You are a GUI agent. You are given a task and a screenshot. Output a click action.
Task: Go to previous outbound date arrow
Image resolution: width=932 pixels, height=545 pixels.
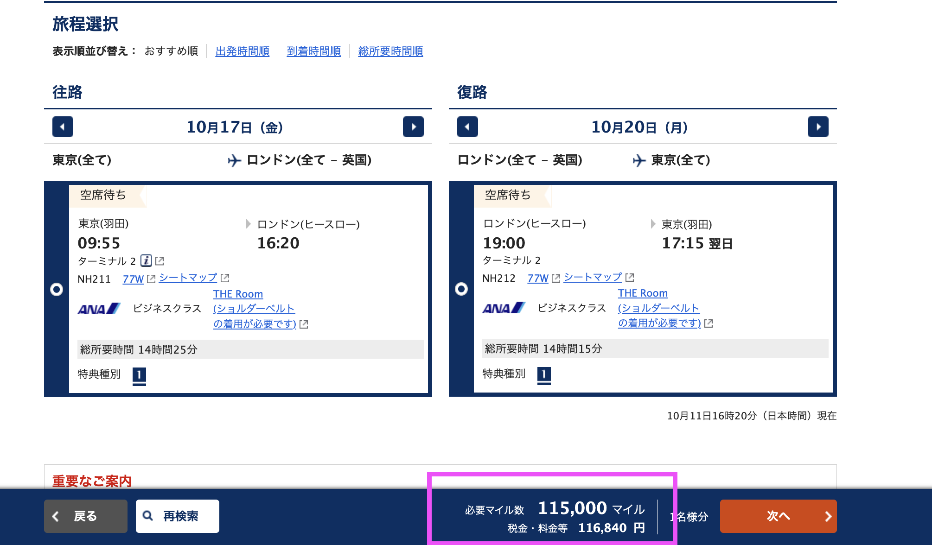point(63,127)
